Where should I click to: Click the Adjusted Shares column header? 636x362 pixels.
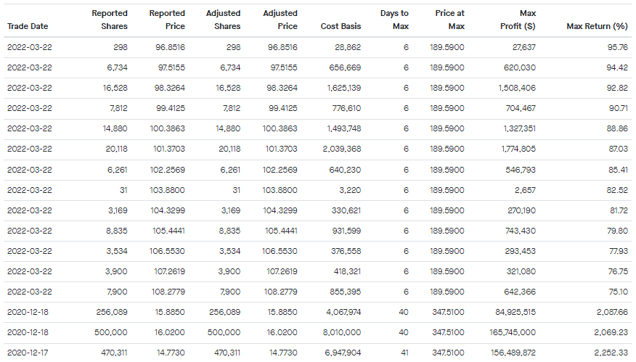click(x=223, y=20)
